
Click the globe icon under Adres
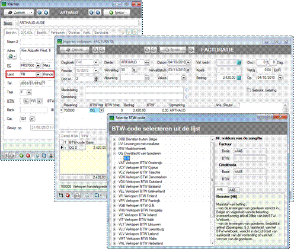point(11,56)
